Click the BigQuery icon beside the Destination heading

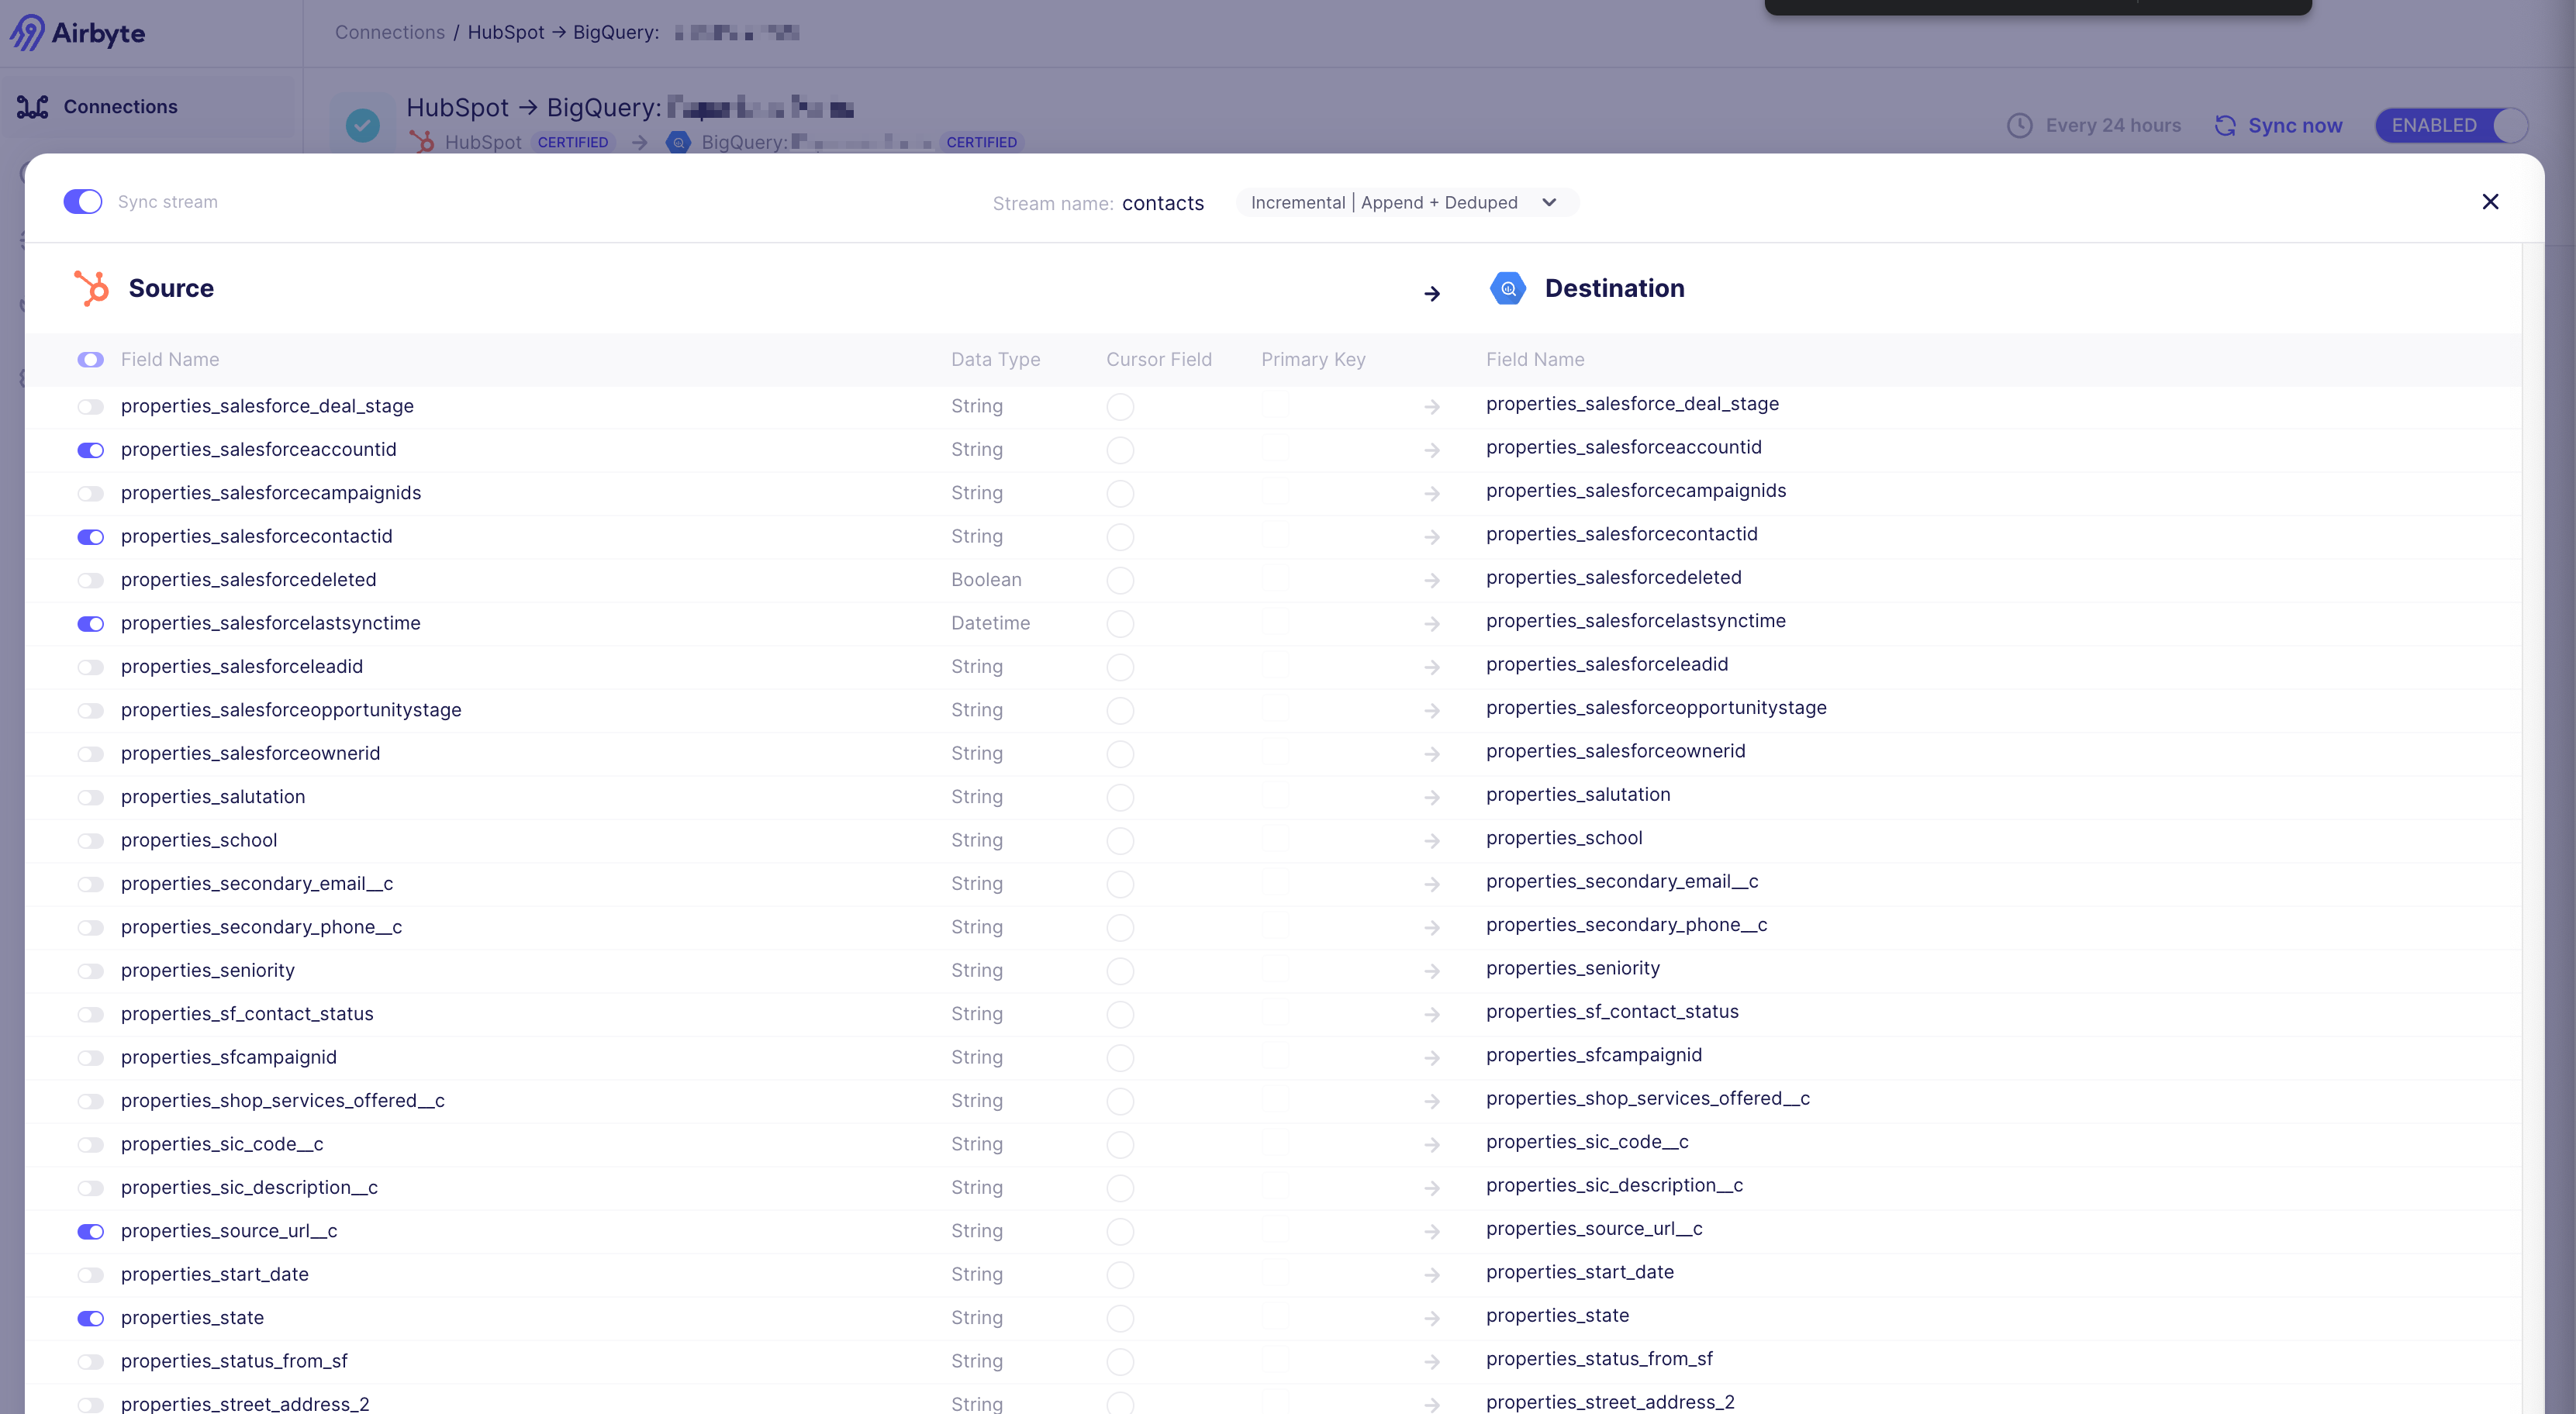pos(1508,288)
